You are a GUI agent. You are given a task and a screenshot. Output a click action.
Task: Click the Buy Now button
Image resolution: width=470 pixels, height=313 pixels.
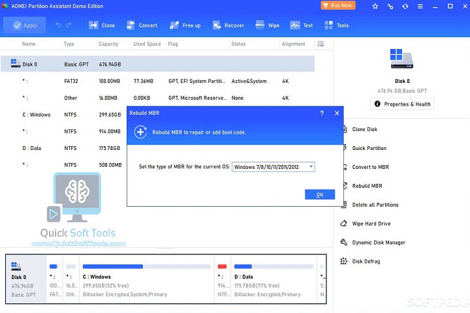click(x=338, y=5)
